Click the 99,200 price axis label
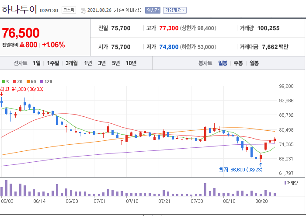 pyautogui.click(x=286, y=86)
